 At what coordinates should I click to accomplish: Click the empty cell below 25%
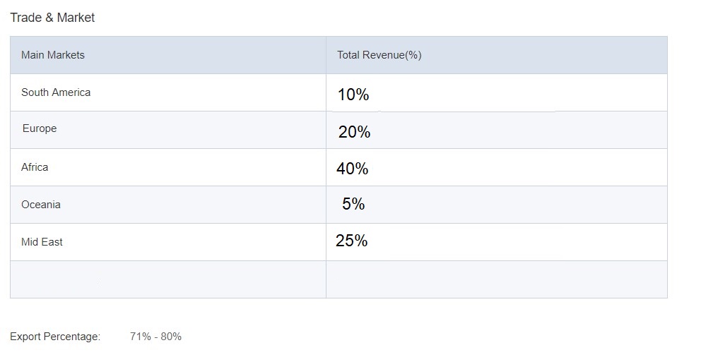[x=496, y=279]
